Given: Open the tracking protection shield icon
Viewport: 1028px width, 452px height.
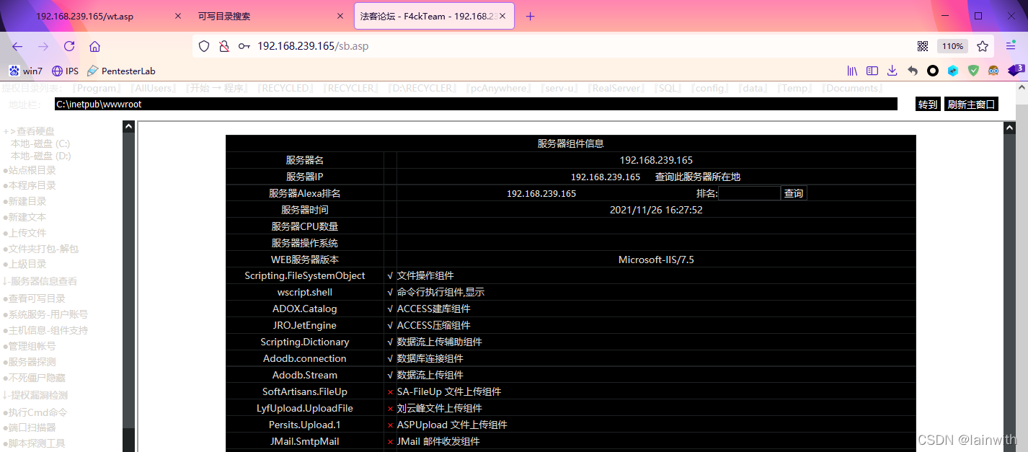Looking at the screenshot, I should click(204, 46).
